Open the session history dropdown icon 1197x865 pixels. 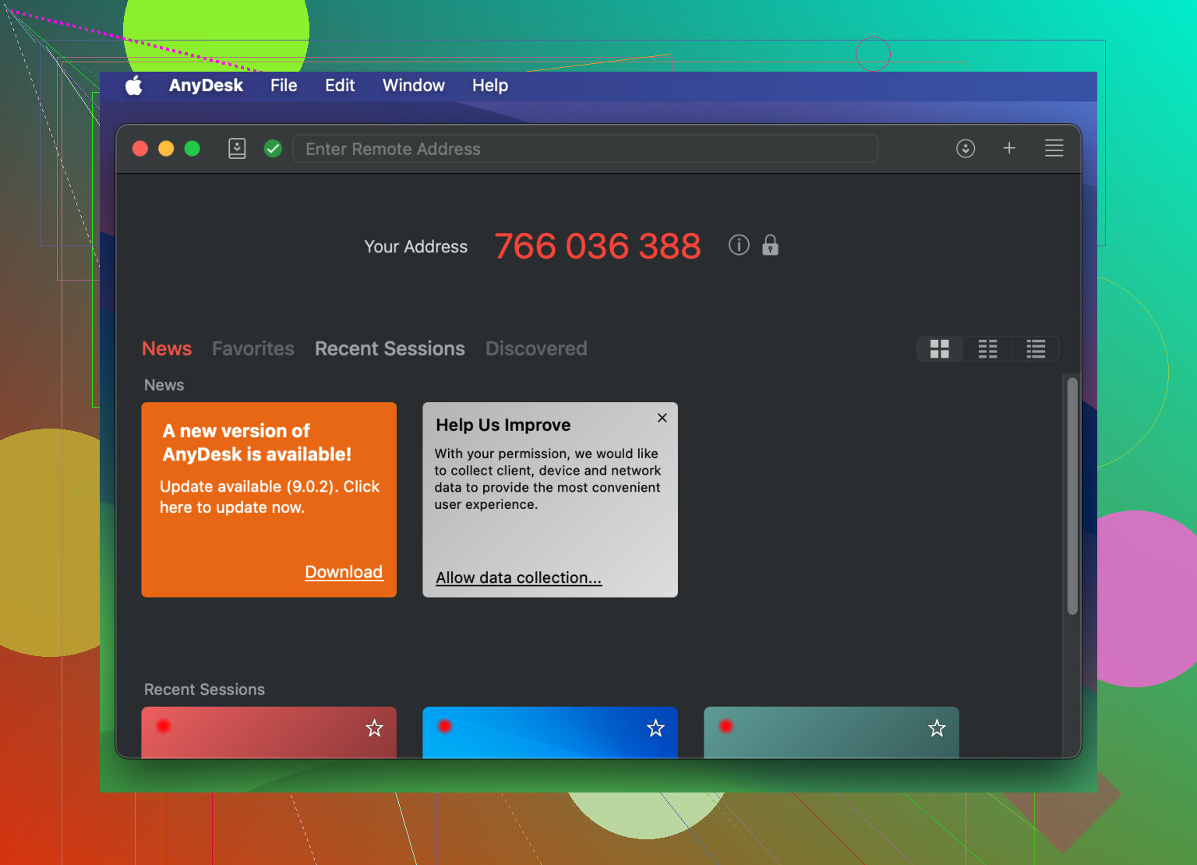(x=966, y=148)
